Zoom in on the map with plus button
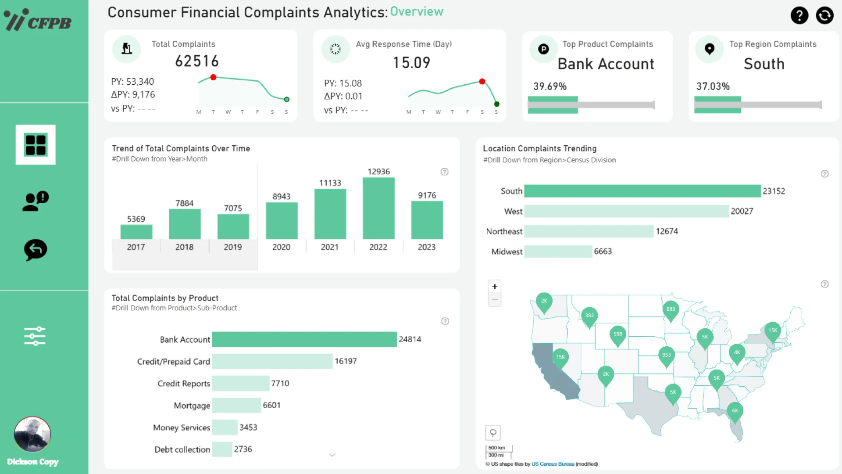The width and height of the screenshot is (842, 474). pos(495,287)
